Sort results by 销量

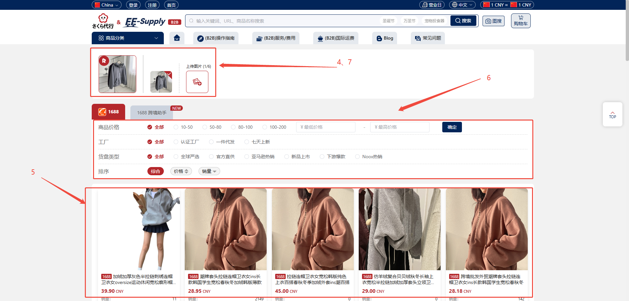coord(209,171)
